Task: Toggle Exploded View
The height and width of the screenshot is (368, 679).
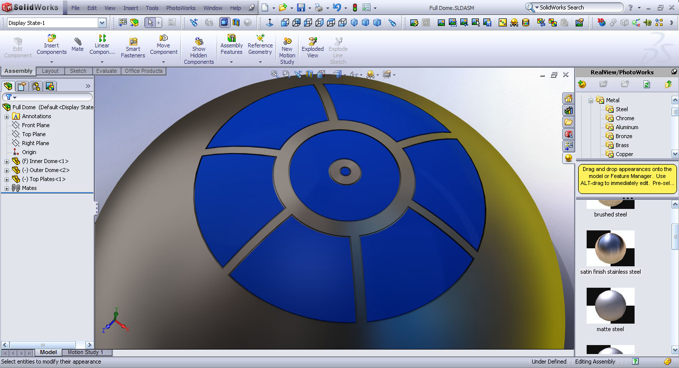Action: click(313, 48)
